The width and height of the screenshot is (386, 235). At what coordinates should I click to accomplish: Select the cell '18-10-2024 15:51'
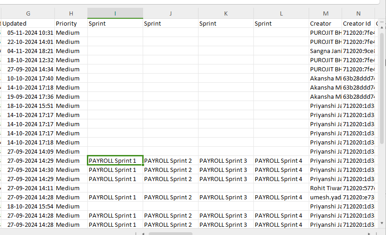(28, 106)
